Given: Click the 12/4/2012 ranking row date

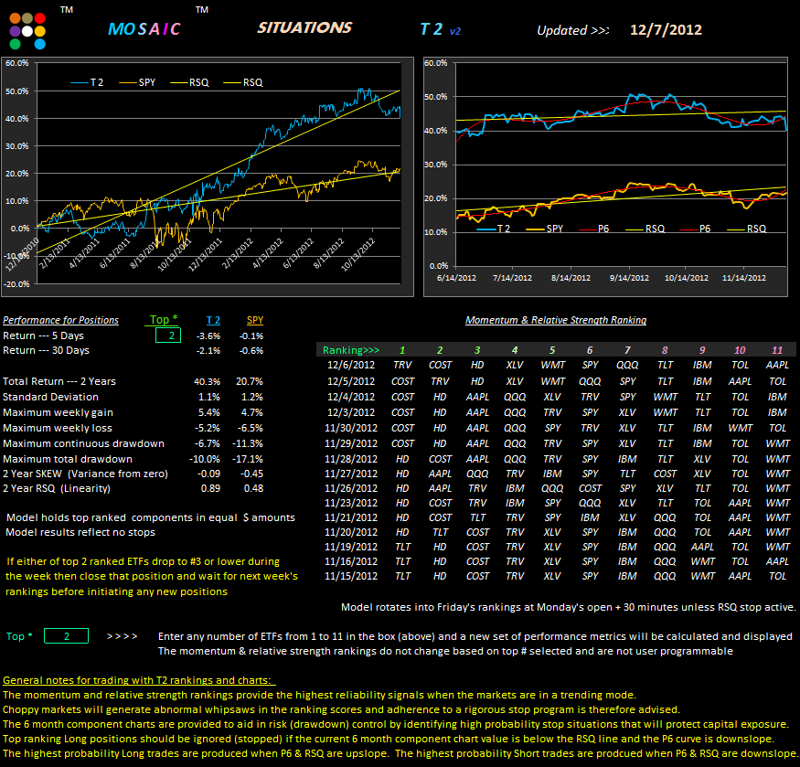Looking at the screenshot, I should [351, 397].
